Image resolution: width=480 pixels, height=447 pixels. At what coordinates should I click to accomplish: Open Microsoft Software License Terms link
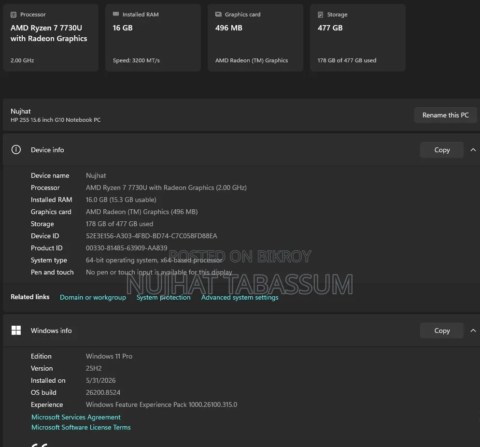click(81, 427)
